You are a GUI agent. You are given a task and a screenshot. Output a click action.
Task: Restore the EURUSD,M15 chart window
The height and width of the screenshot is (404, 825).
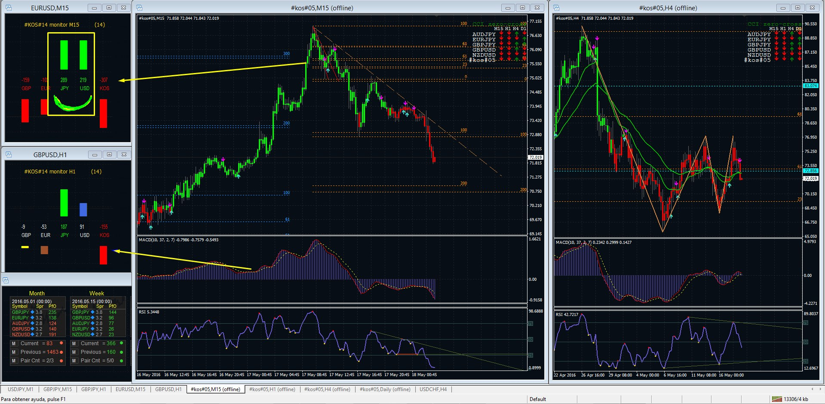coord(109,8)
